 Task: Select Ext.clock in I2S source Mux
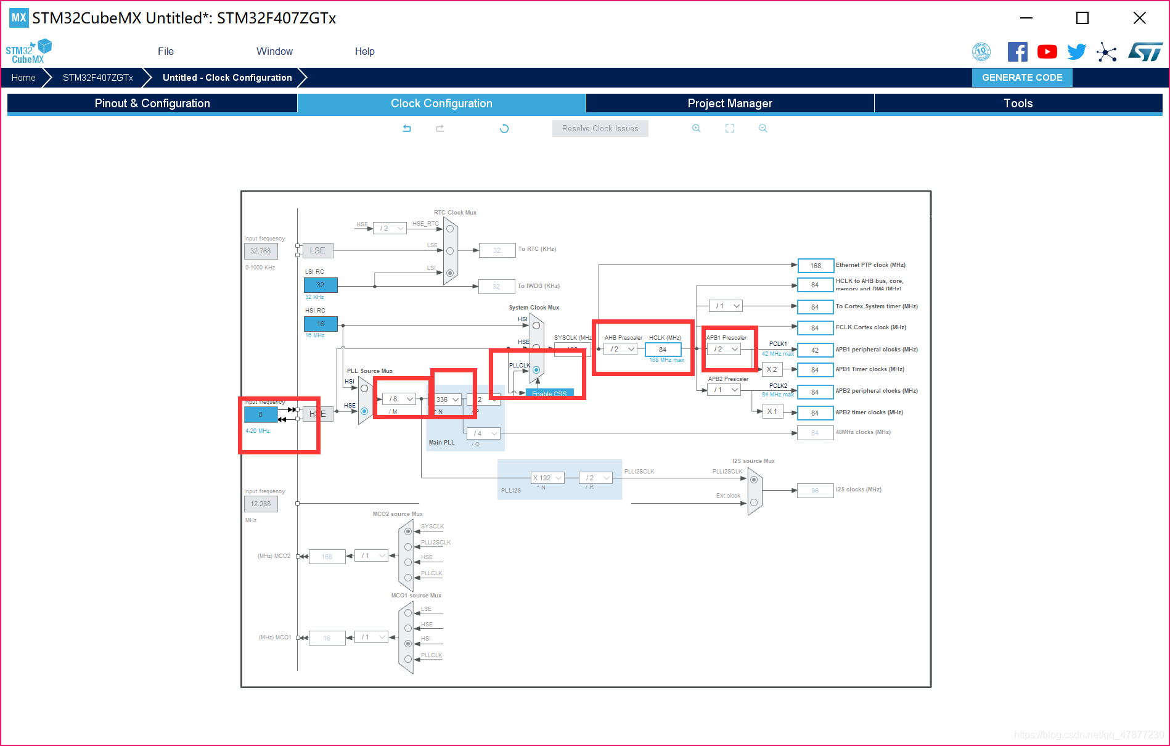coord(754,502)
